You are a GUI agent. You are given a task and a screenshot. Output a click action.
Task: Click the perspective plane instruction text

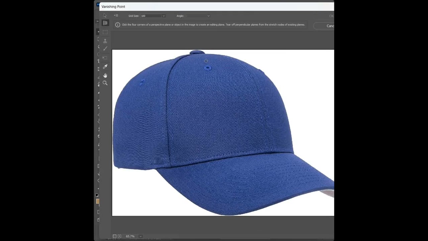click(213, 25)
